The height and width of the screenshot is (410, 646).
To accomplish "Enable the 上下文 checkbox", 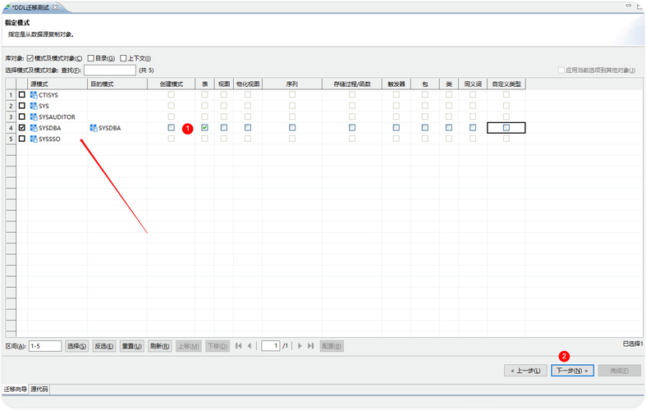I will (x=123, y=58).
